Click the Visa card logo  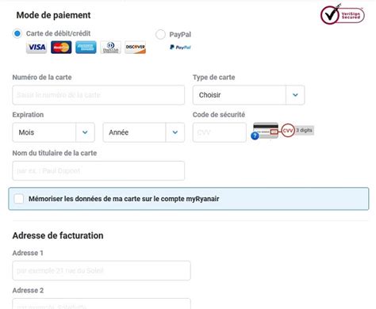click(36, 48)
